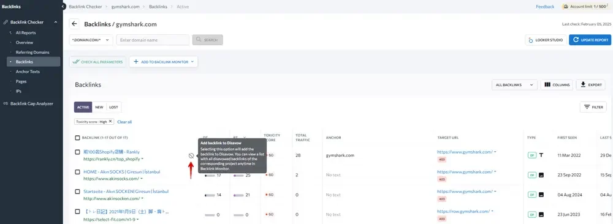Open the 前100名Shopify店铺 - Rankly link
The height and width of the screenshot is (224, 613).
tap(112, 152)
